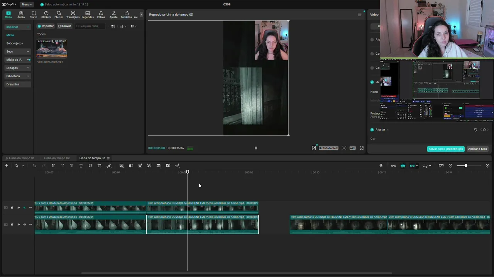This screenshot has height=277, width=494.
Task: Hide the lower video track with eye icon
Action: coord(18,225)
